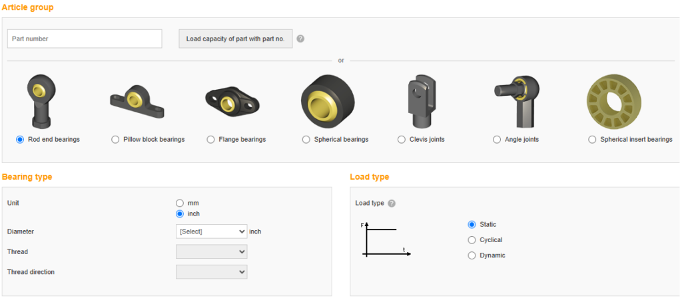The height and width of the screenshot is (298, 682).
Task: Click the spherical bearing product image
Action: [328, 102]
